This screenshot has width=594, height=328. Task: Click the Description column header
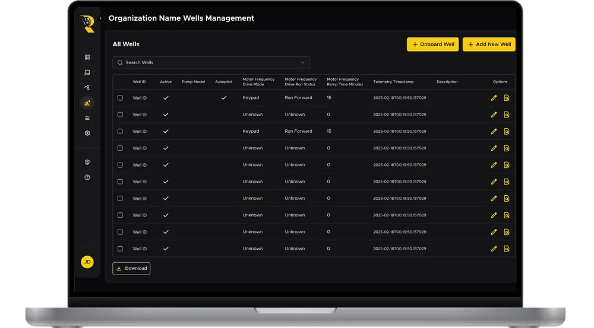pos(447,82)
